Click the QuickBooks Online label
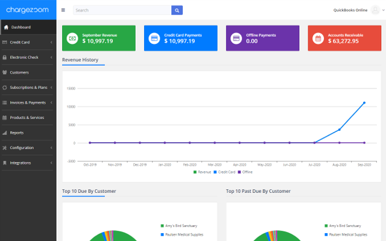 (x=350, y=10)
